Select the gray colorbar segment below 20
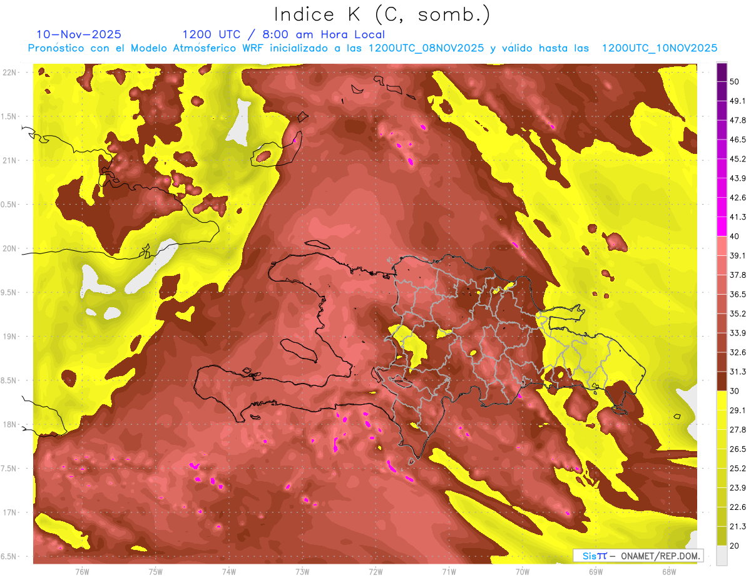Viewport: 751px width, 580px height. click(722, 555)
